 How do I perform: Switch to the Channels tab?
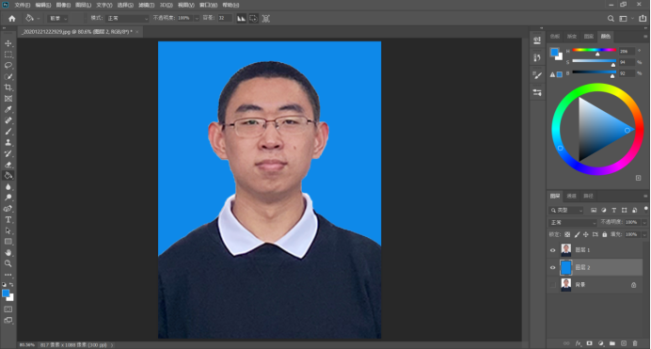(x=572, y=196)
